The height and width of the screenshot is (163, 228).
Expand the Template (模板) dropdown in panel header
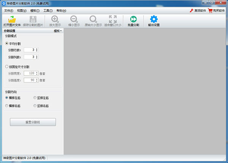point(57,31)
